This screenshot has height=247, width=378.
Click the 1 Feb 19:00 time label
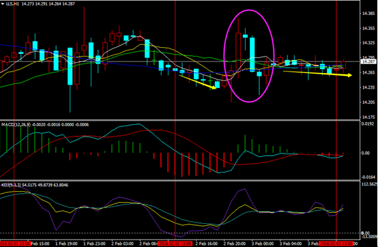[x=67, y=244]
